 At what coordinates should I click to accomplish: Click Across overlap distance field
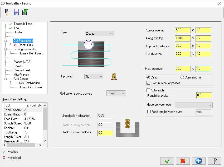pos(203,30)
